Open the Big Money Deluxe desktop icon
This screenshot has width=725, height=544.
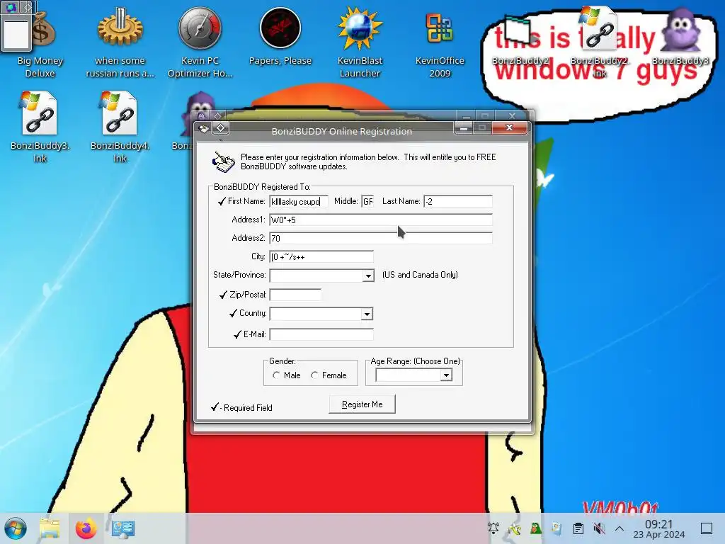(x=40, y=44)
